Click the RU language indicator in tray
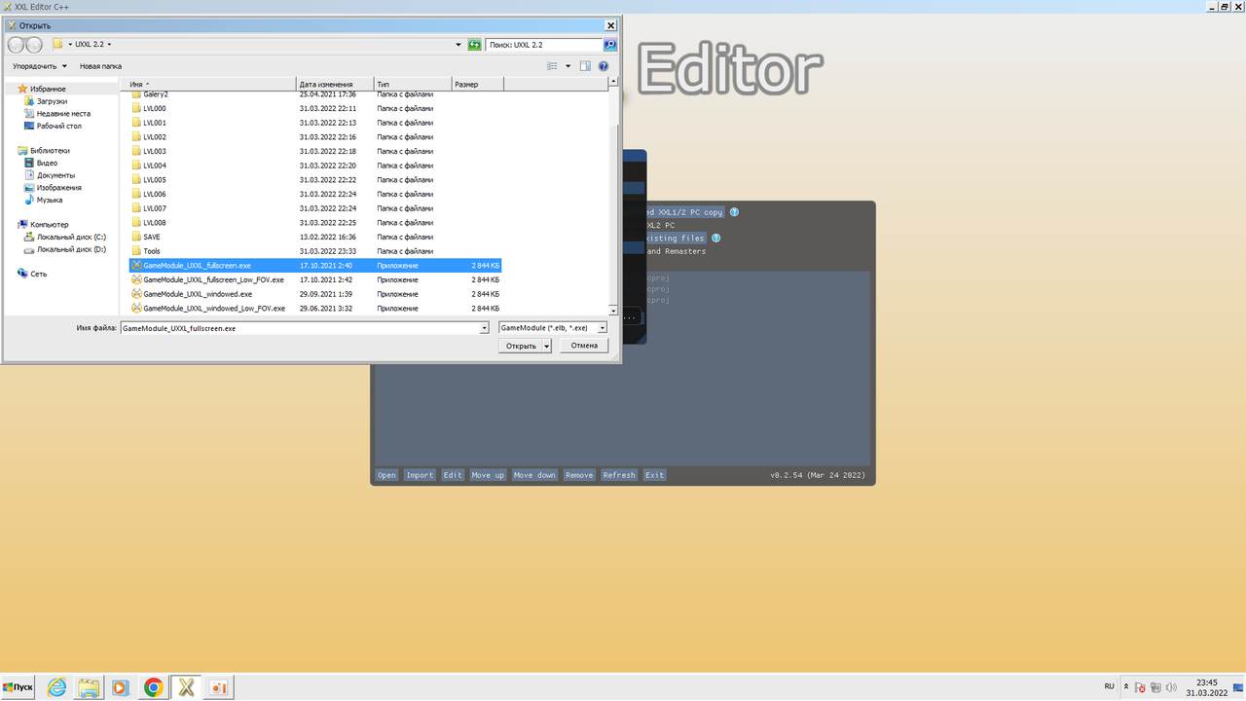This screenshot has height=701, width=1246. [x=1109, y=687]
